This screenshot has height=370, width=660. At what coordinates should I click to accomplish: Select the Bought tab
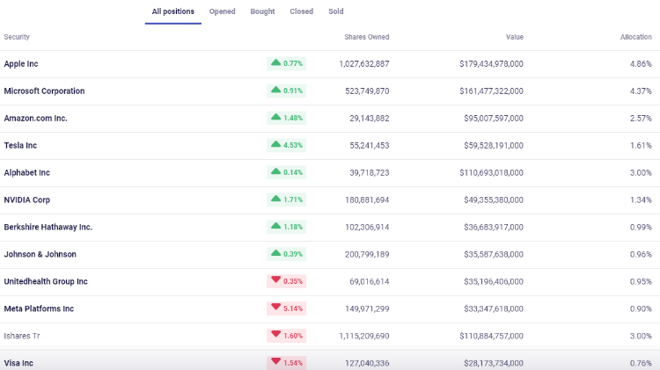point(262,11)
